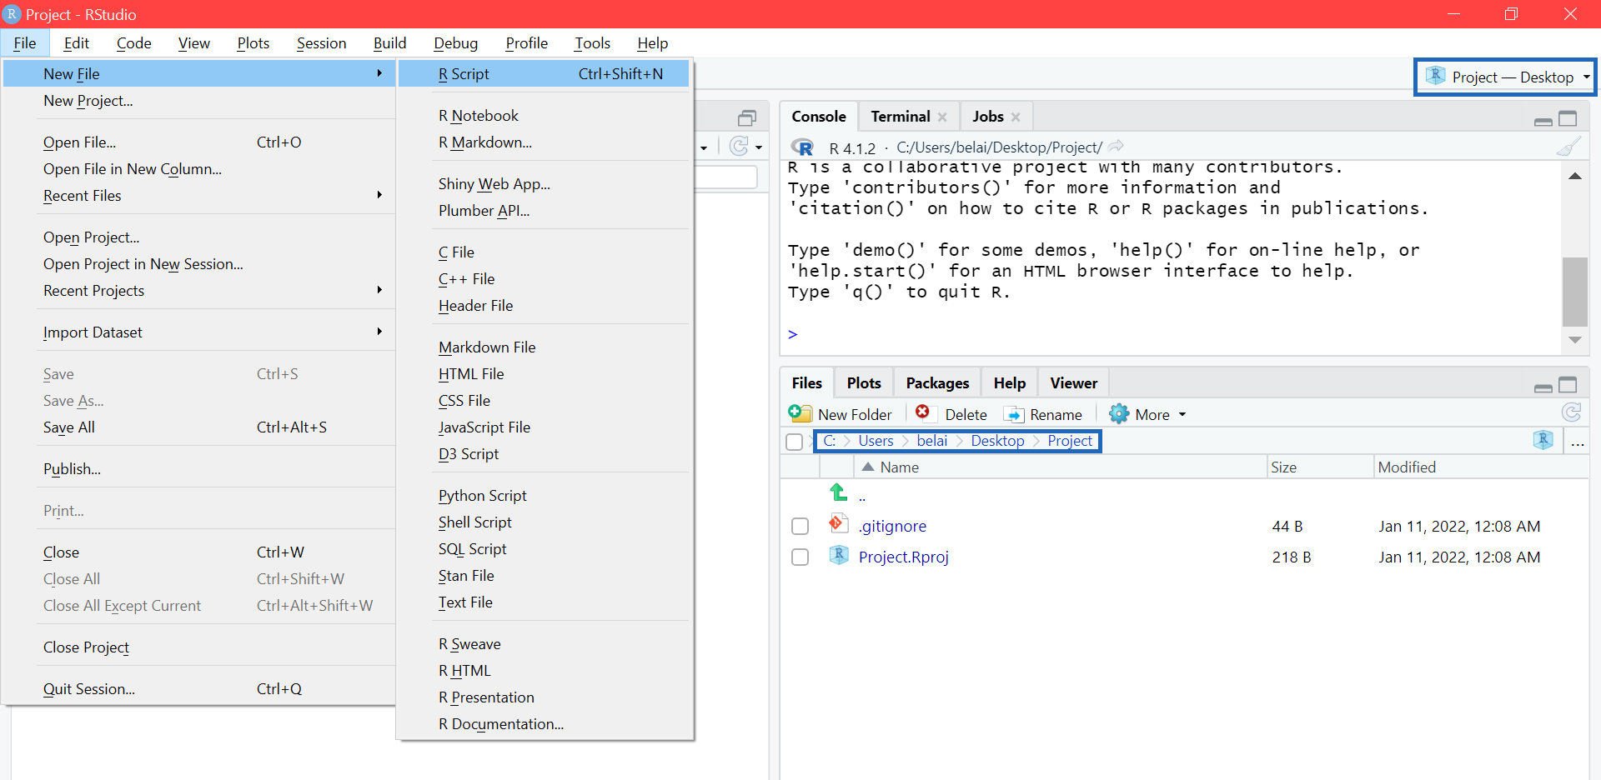Image resolution: width=1601 pixels, height=780 pixels.
Task: Switch to the Plots tab
Action: click(864, 383)
